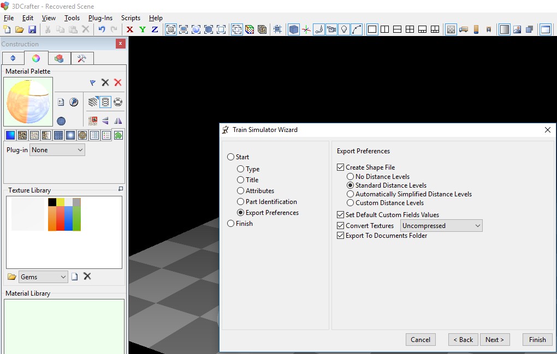Viewport: 557px width, 354px height.
Task: Select No Distance Levels radio button
Action: point(350,176)
